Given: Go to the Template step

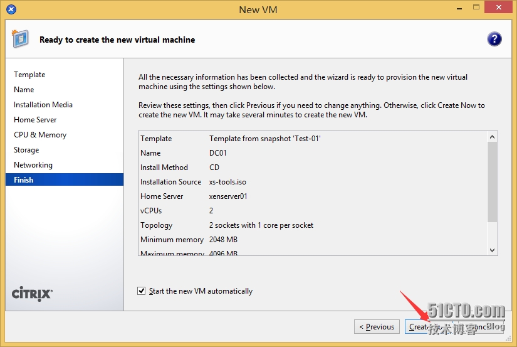Looking at the screenshot, I should 29,75.
